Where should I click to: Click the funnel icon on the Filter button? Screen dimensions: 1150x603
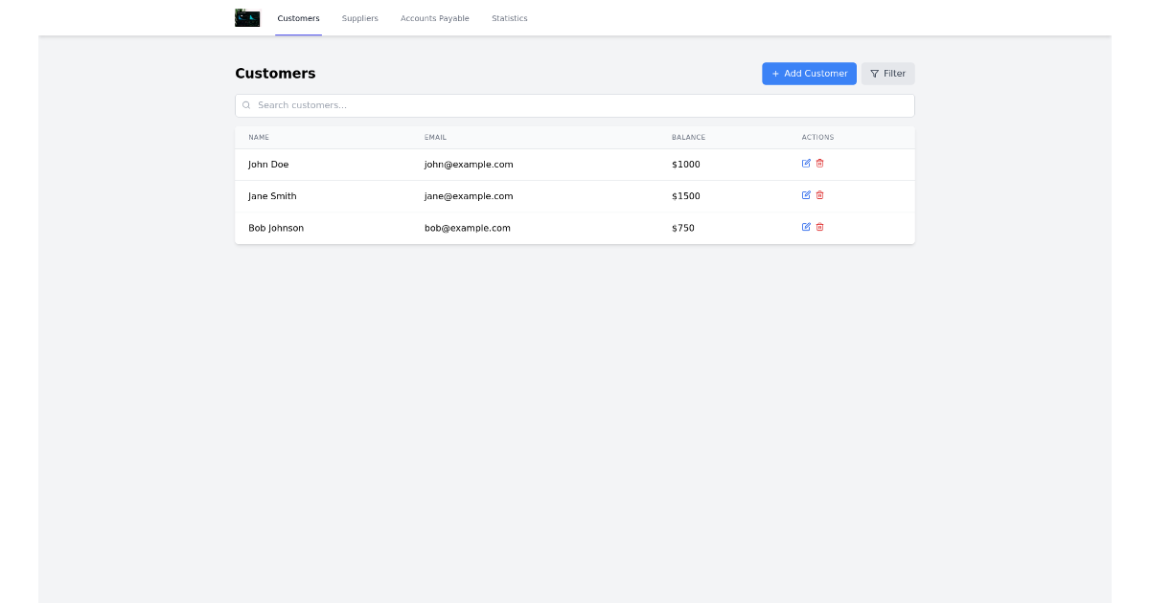[873, 73]
